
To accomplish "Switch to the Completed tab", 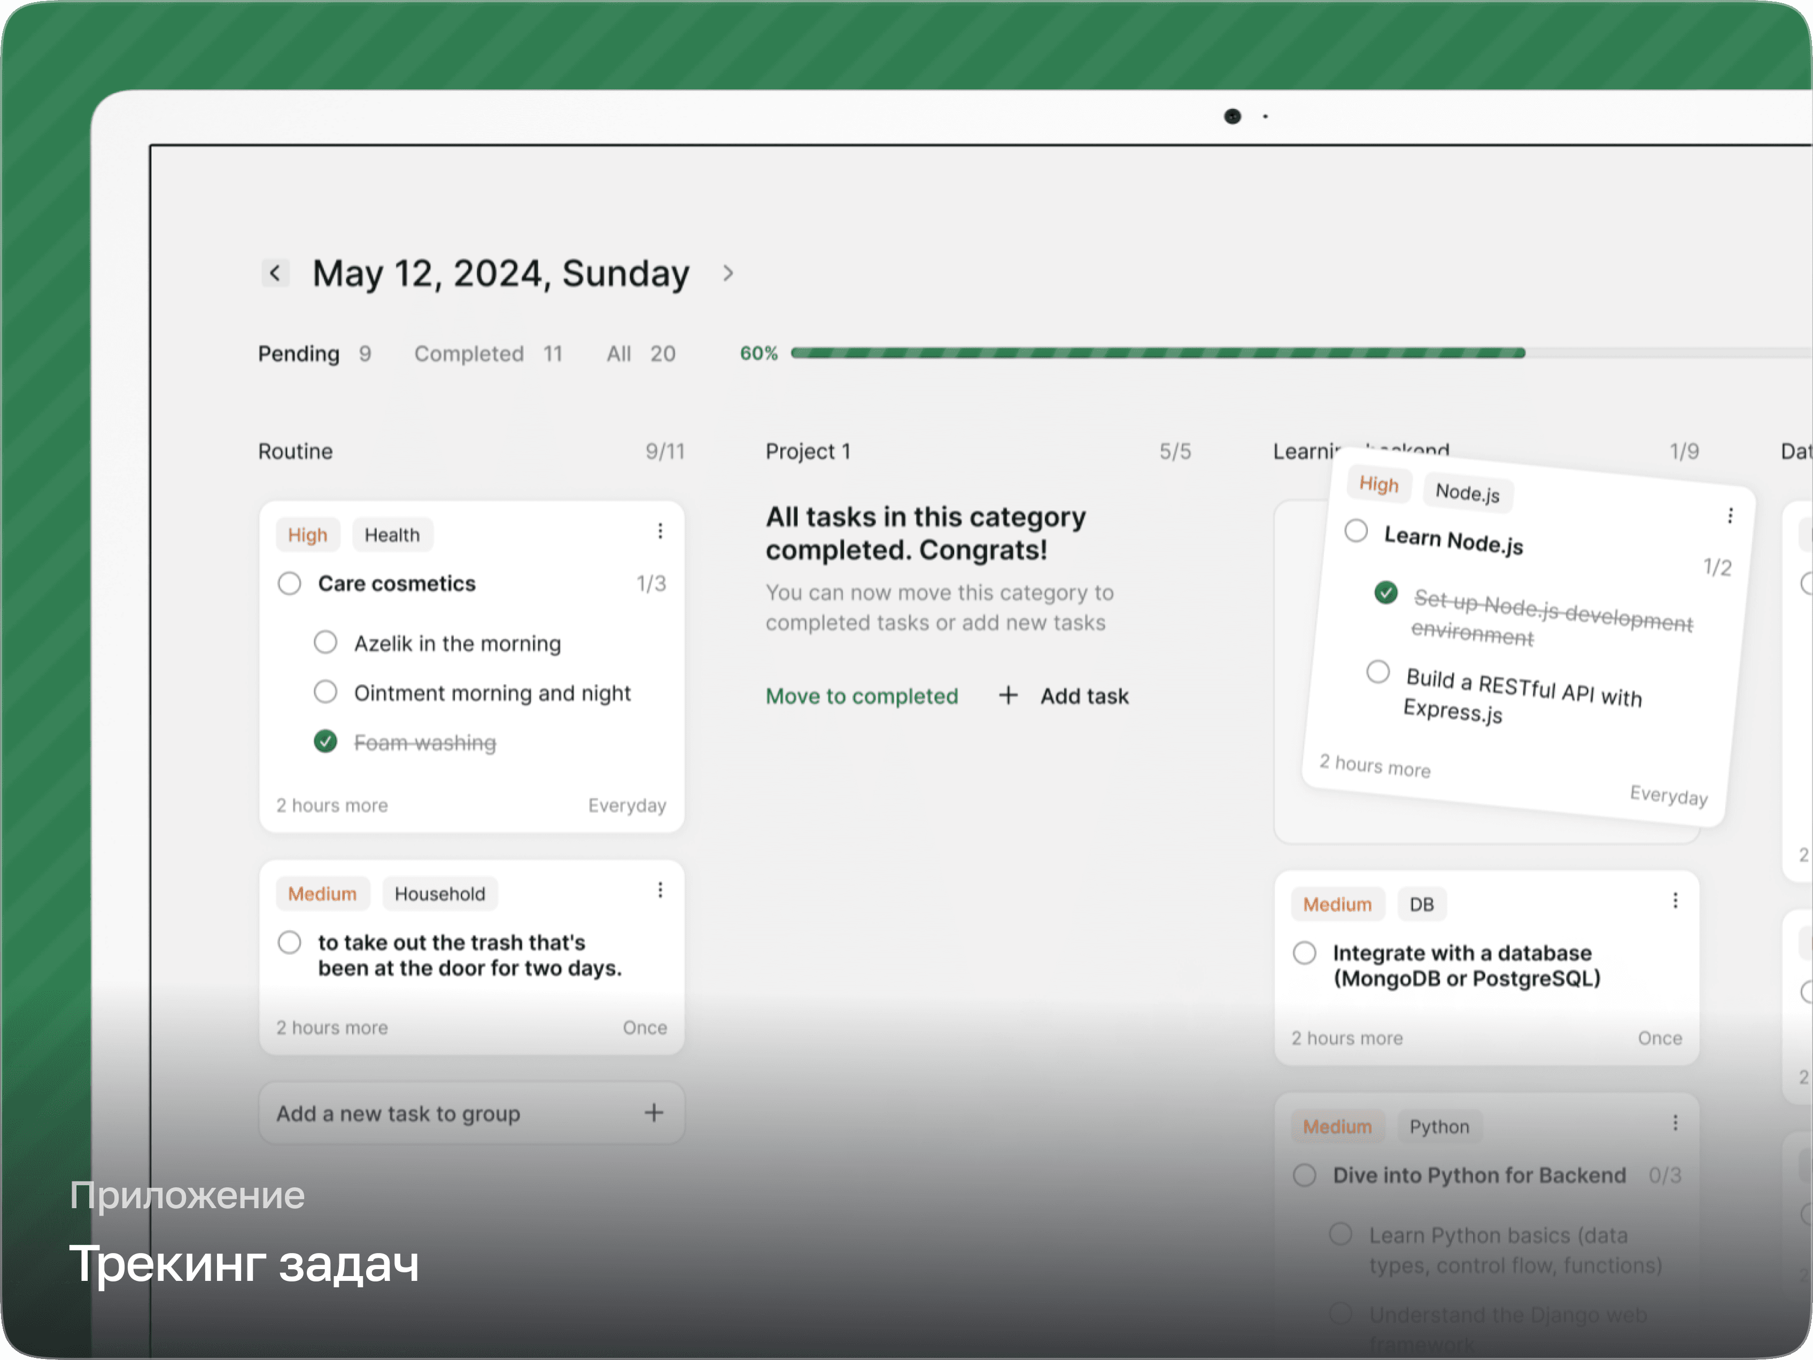I will click(489, 354).
